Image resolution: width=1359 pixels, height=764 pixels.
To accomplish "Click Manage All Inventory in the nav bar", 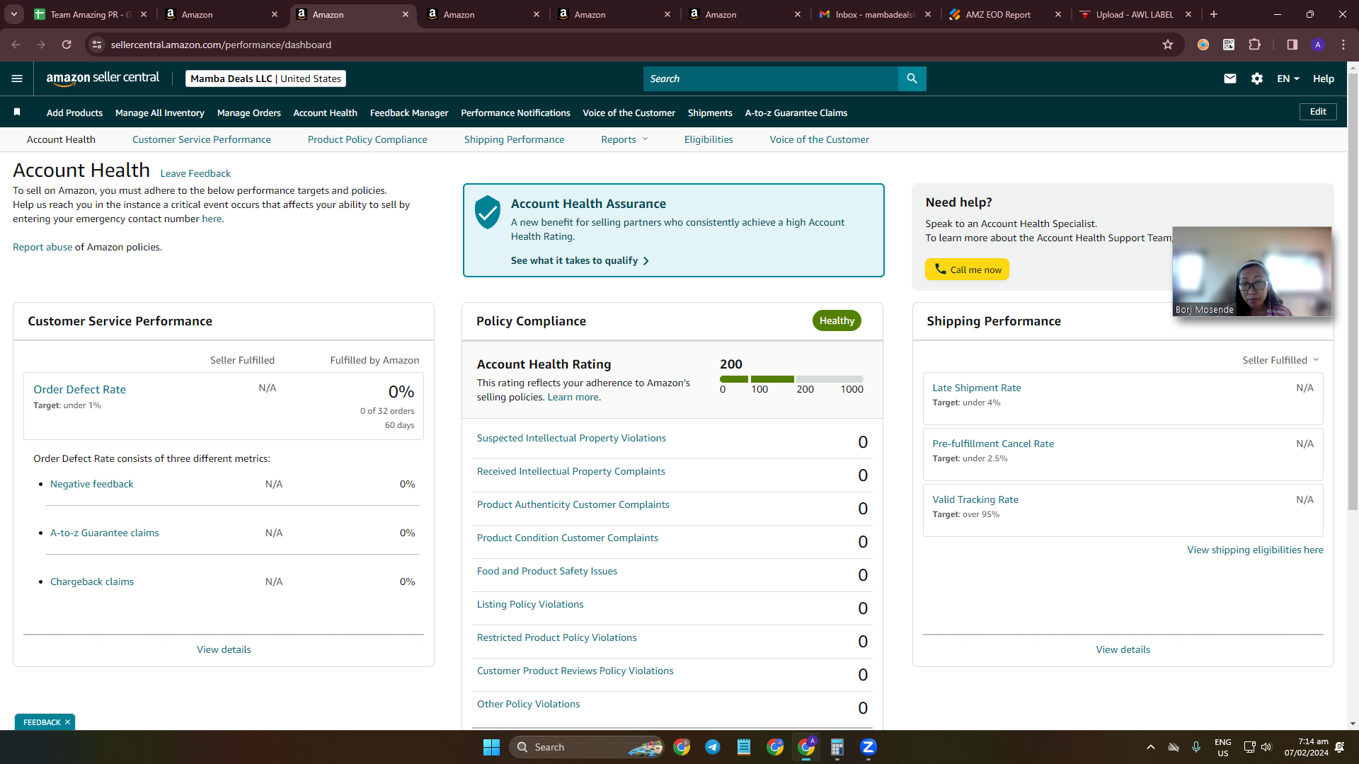I will (160, 112).
